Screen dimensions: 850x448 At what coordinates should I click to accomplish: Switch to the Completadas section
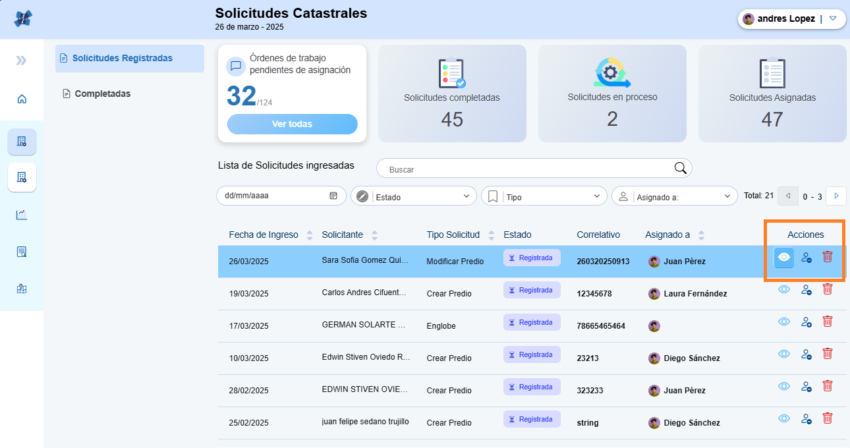click(102, 94)
